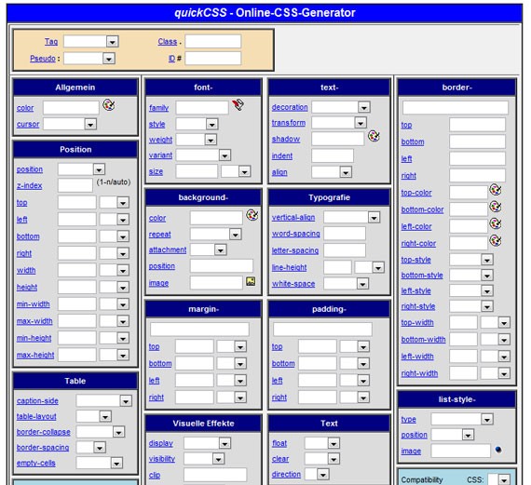Expand the Tag dropdown
This screenshot has height=485, width=531.
112,42
